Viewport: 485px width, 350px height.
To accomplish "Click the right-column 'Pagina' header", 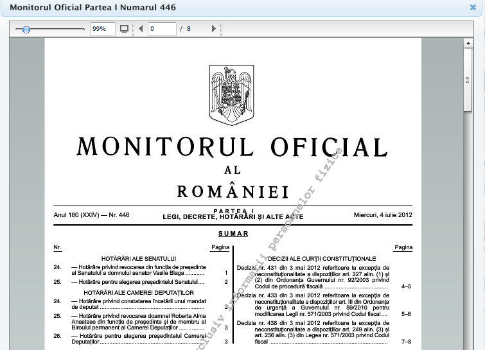I will [x=403, y=247].
